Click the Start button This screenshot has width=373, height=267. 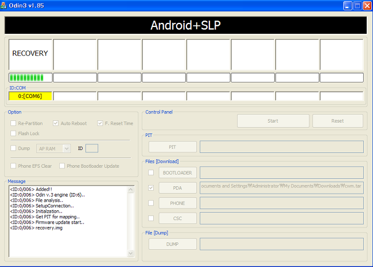point(273,121)
